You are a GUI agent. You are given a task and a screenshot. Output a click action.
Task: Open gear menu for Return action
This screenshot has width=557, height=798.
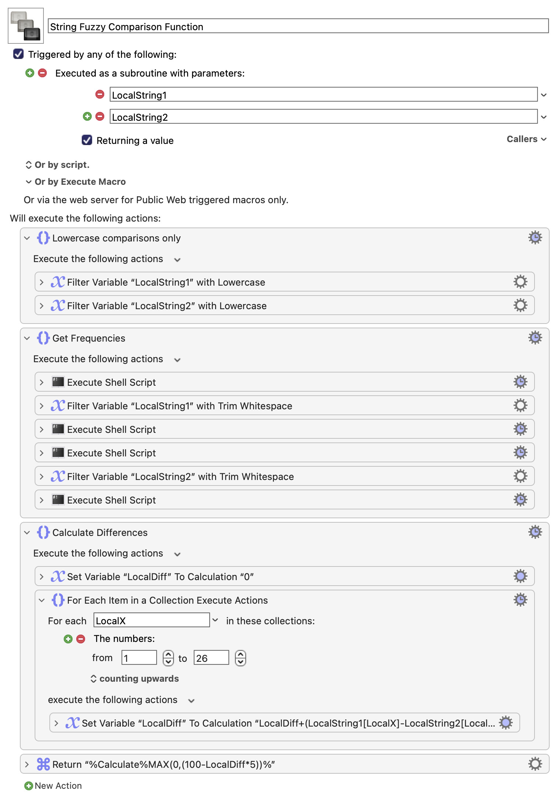click(x=535, y=764)
